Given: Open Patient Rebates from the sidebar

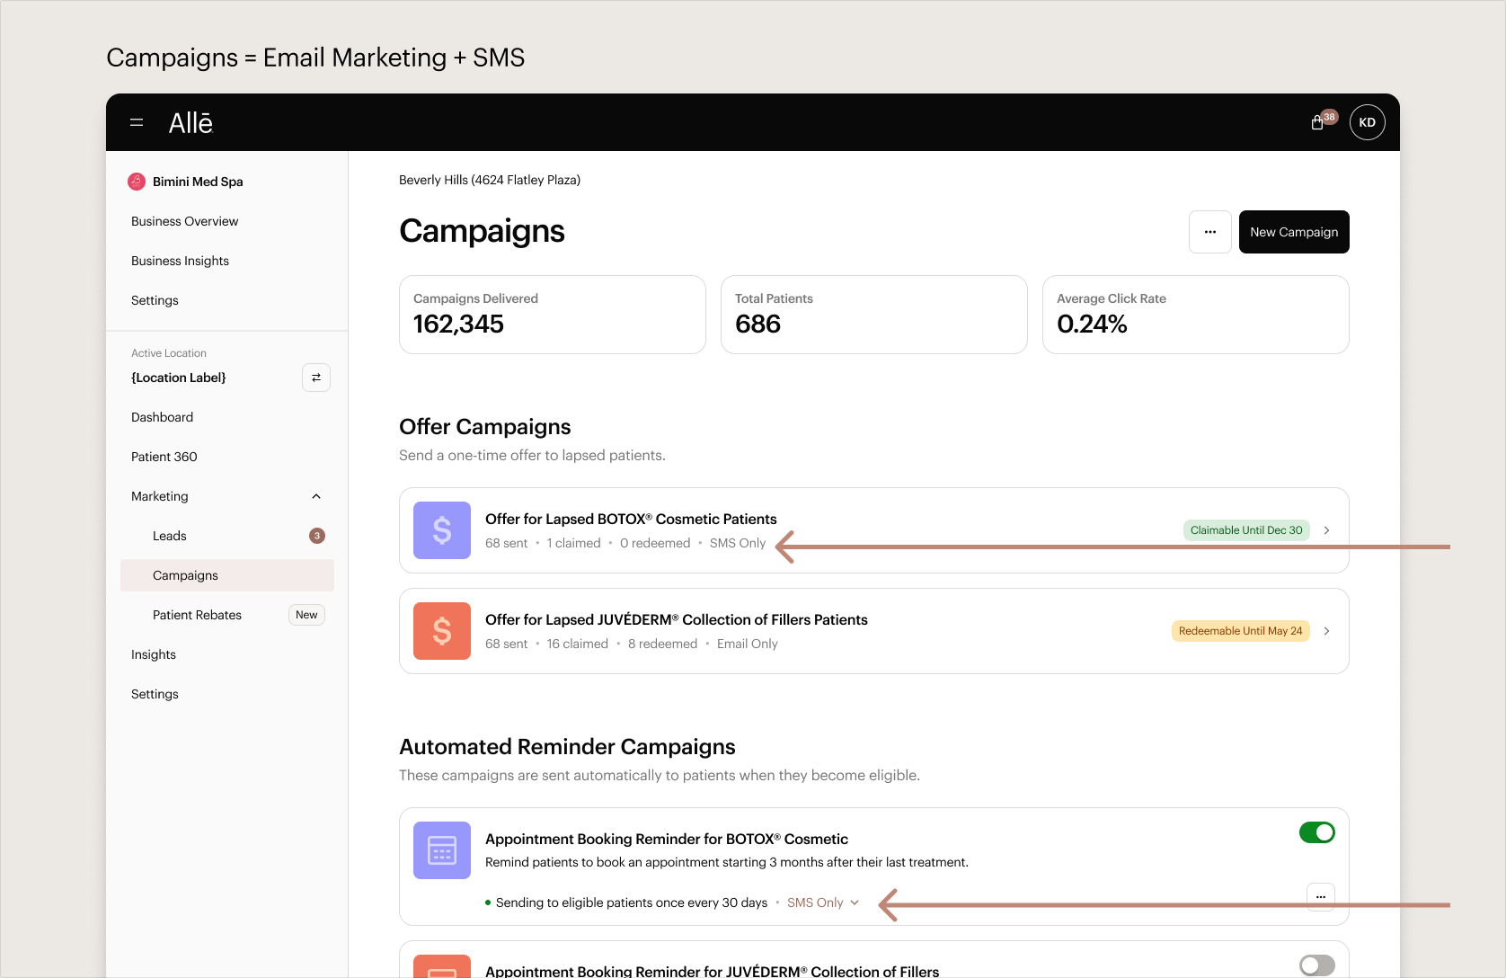Looking at the screenshot, I should pos(197,615).
